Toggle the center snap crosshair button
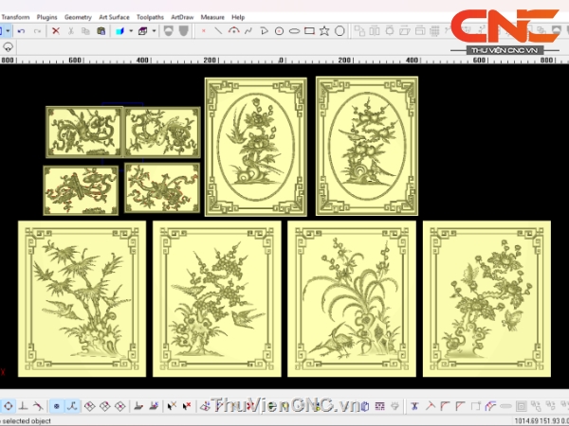The image size is (569, 426). tap(8, 406)
